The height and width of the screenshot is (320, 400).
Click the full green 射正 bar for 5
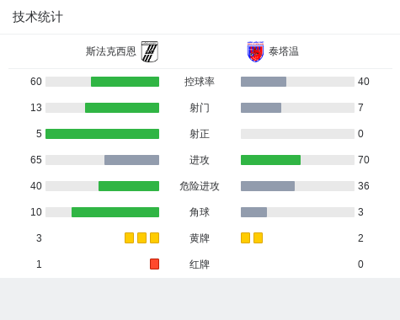pos(102,134)
